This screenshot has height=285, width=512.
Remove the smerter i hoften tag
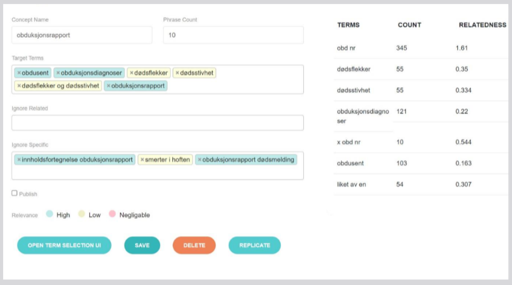[142, 160]
